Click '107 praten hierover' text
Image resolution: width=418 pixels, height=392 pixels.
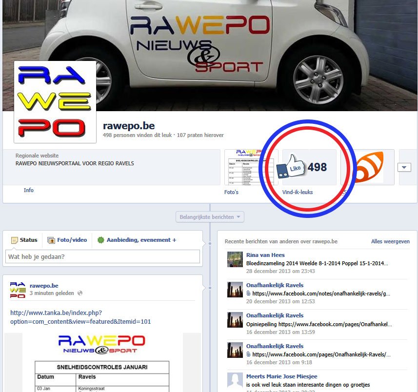click(200, 135)
